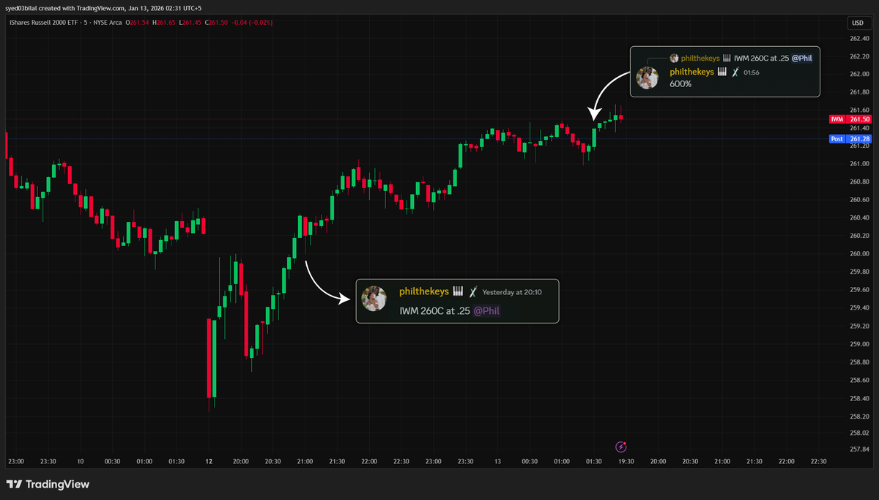The height and width of the screenshot is (500, 879).
Task: Click the low value L261.45
Action: [190, 23]
